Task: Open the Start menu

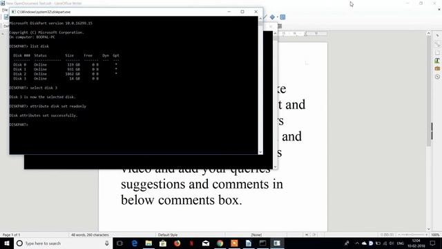Action: pos(7,243)
